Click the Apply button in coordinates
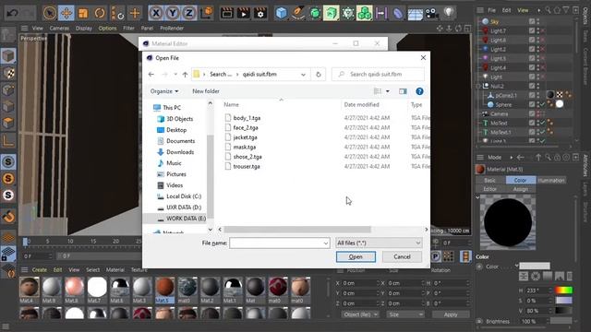 451,314
